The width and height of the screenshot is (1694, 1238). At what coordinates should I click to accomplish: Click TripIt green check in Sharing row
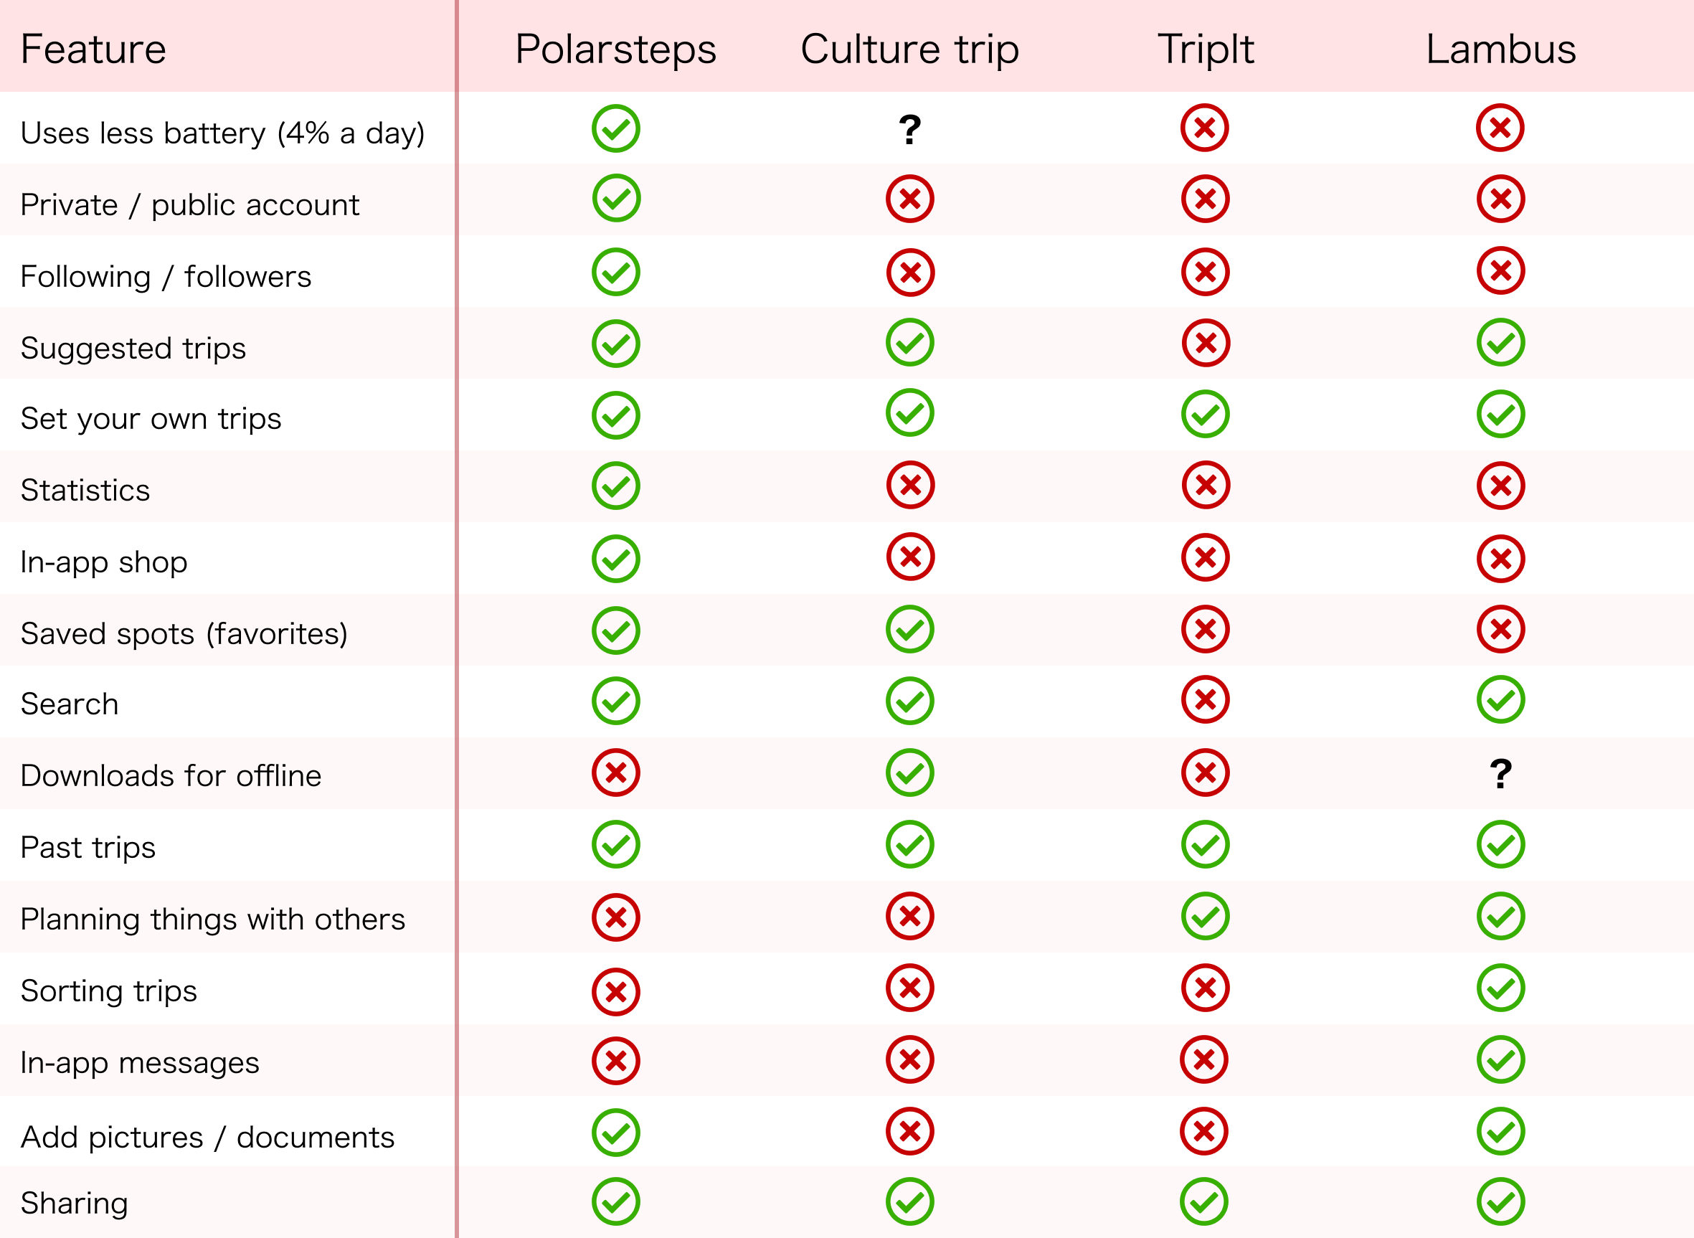[x=1204, y=1201]
